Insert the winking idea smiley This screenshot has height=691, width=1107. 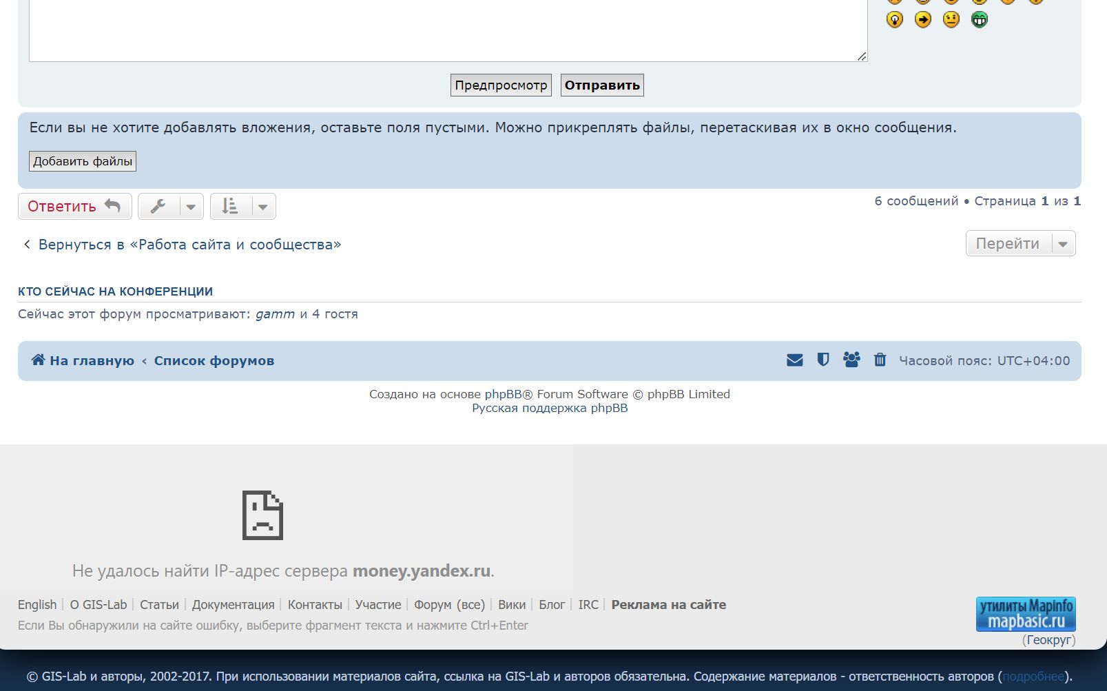click(x=893, y=20)
